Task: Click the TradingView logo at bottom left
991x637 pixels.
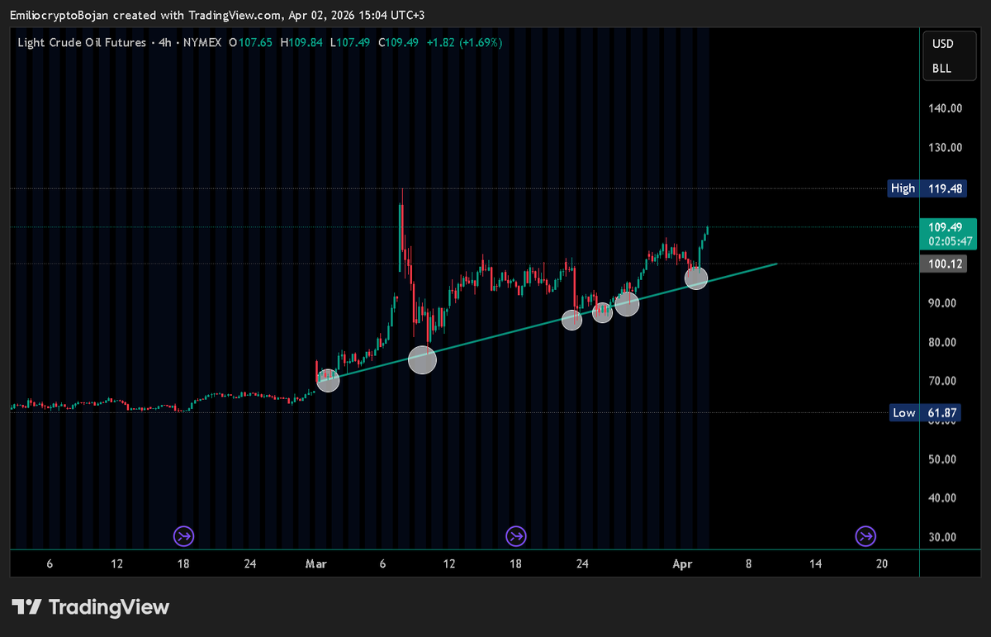Action: point(90,607)
